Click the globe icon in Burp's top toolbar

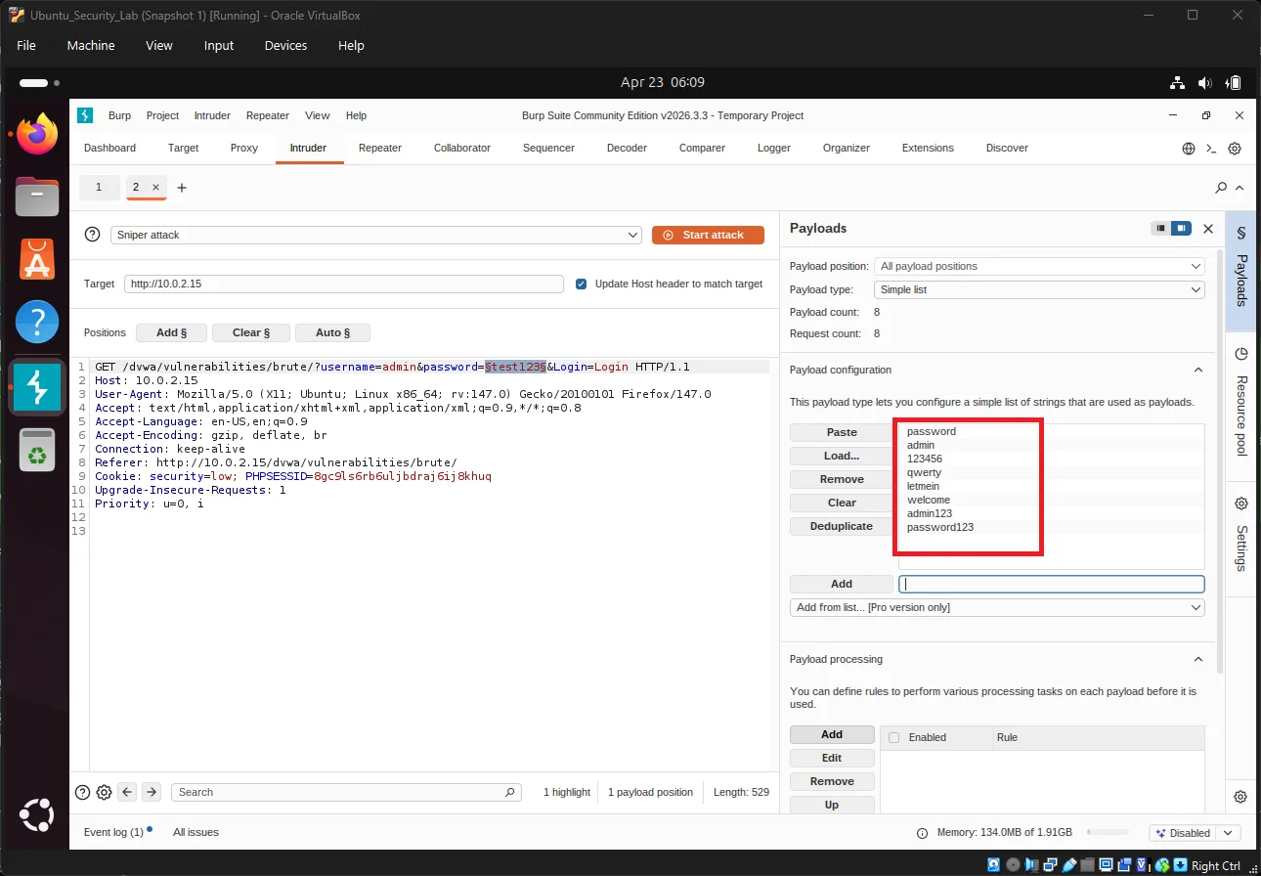pyautogui.click(x=1187, y=148)
